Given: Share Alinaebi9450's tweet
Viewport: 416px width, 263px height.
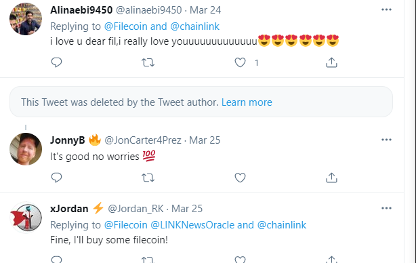Looking at the screenshot, I should (331, 62).
